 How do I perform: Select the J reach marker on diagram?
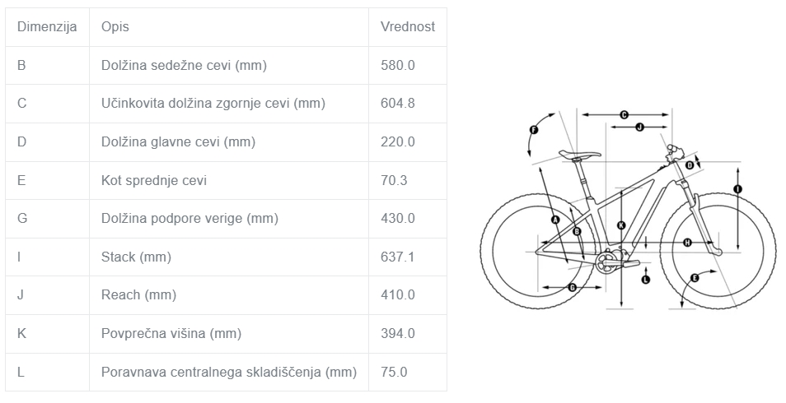click(x=639, y=127)
